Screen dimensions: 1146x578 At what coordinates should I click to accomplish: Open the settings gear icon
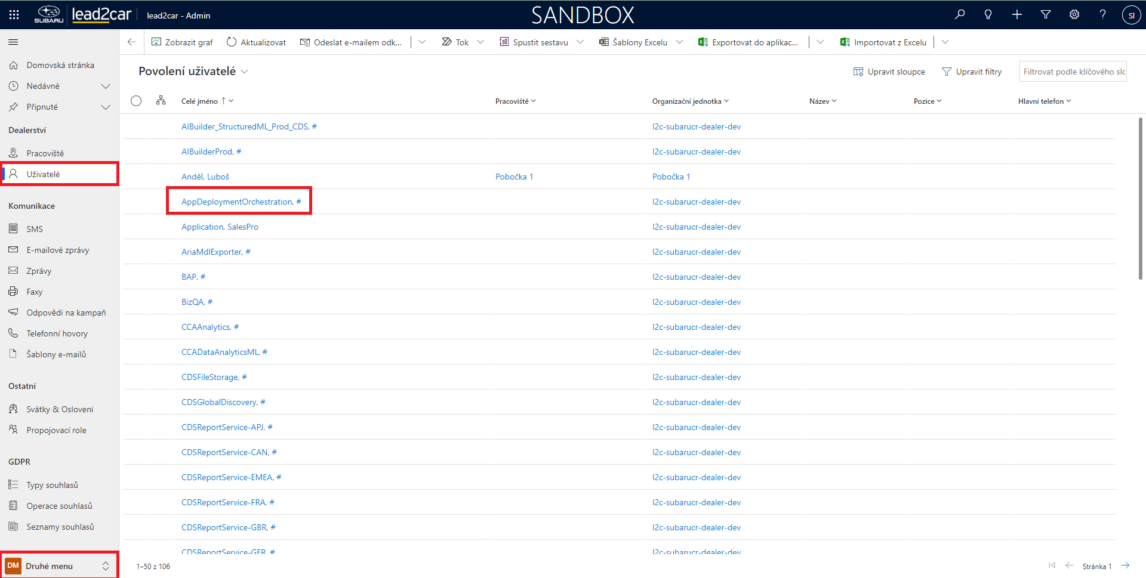(1074, 15)
